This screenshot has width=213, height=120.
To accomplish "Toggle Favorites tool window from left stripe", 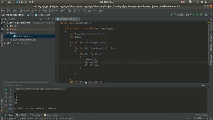I will 2,105.
